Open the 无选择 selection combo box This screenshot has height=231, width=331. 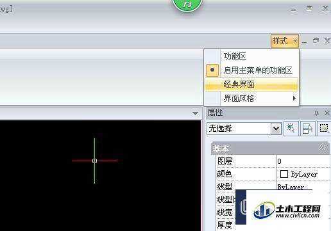tap(244, 129)
